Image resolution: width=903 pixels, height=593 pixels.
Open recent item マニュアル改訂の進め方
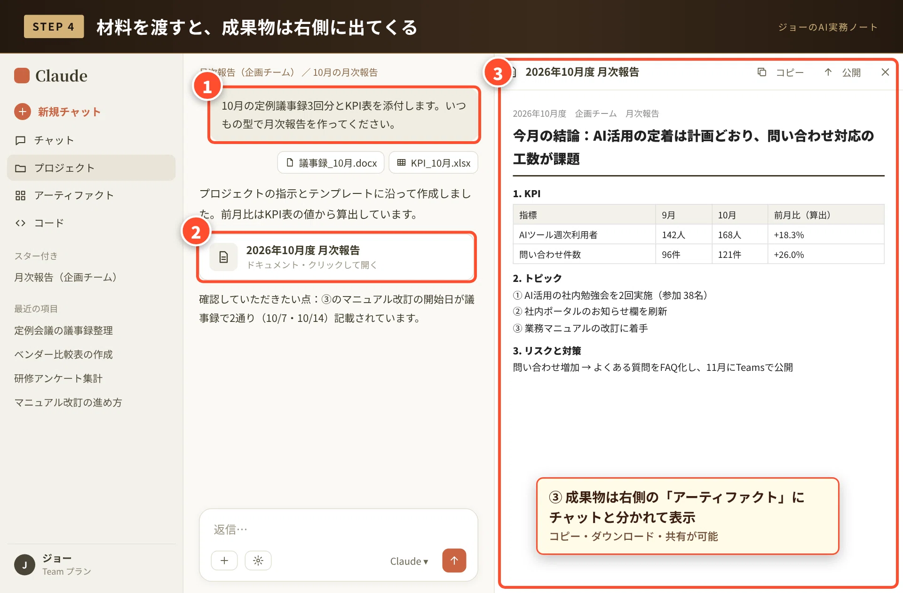click(x=68, y=402)
